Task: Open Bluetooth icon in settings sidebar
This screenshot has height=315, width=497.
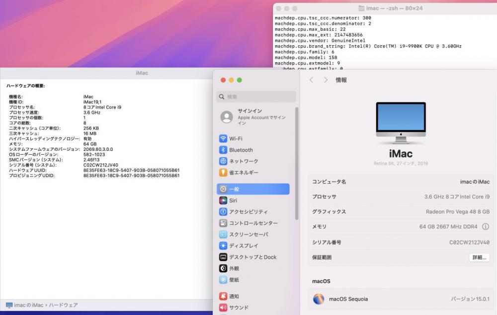Action: click(x=223, y=150)
